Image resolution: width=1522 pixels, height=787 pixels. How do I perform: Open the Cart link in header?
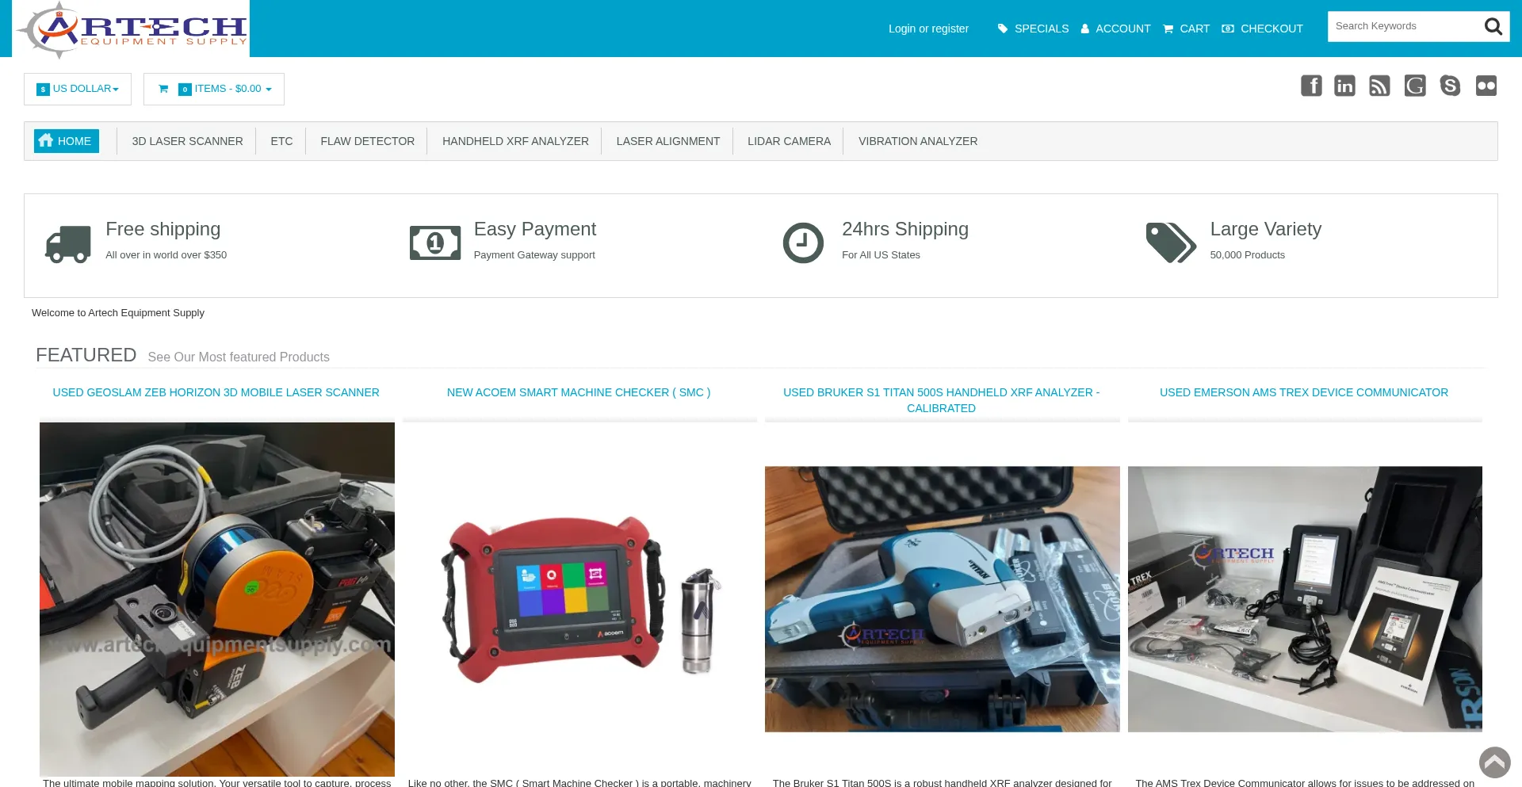point(1186,29)
